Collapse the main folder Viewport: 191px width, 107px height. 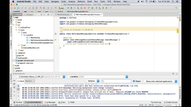[16, 30]
